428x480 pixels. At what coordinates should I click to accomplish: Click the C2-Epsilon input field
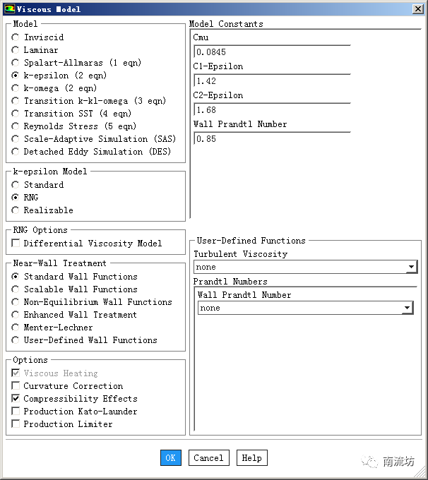tap(271, 110)
